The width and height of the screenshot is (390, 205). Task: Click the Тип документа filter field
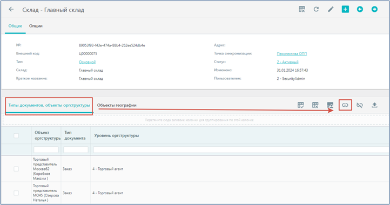(76, 149)
